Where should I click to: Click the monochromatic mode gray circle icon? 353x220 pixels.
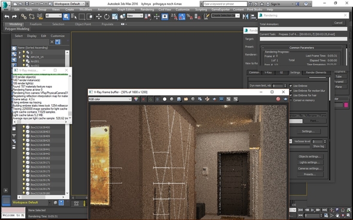[172, 99]
